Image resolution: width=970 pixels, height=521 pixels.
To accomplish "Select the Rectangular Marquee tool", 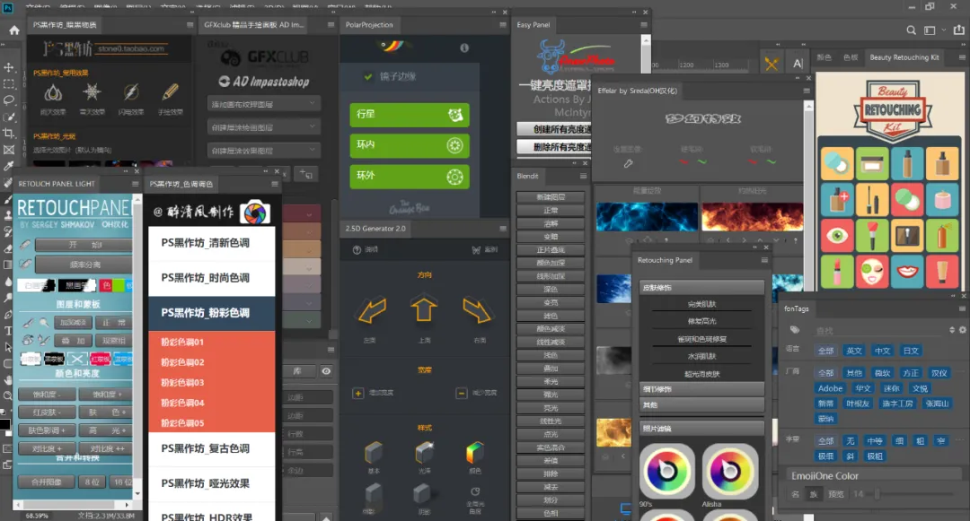I will (9, 84).
